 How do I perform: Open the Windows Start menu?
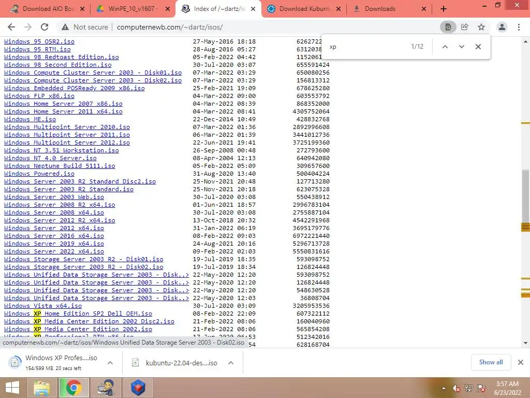click(x=12, y=388)
